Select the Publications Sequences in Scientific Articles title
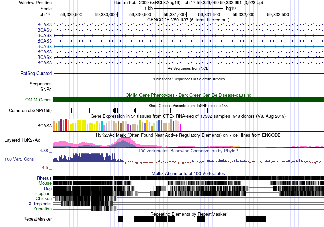The height and width of the screenshot is (227, 324). 188,79
